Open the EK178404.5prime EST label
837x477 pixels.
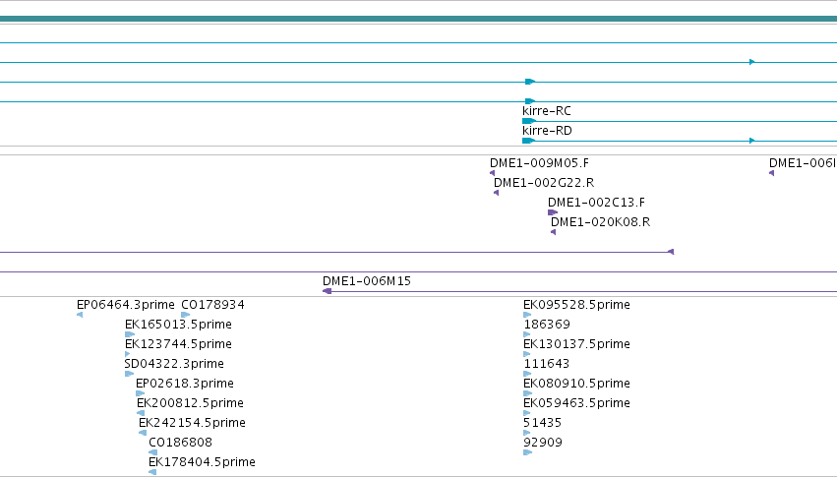[x=202, y=462]
